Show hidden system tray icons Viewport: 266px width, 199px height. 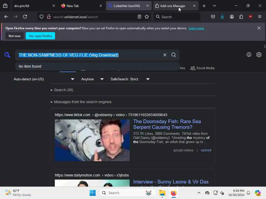pyautogui.click(x=199, y=193)
